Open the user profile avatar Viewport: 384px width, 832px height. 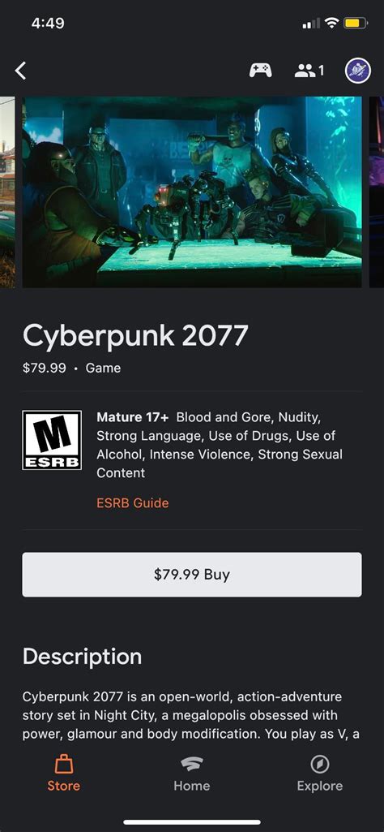[358, 70]
